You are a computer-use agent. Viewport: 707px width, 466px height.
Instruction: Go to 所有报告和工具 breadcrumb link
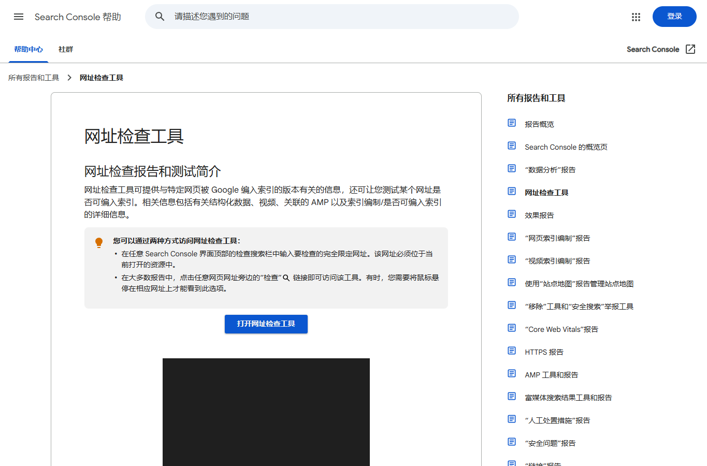coord(34,78)
